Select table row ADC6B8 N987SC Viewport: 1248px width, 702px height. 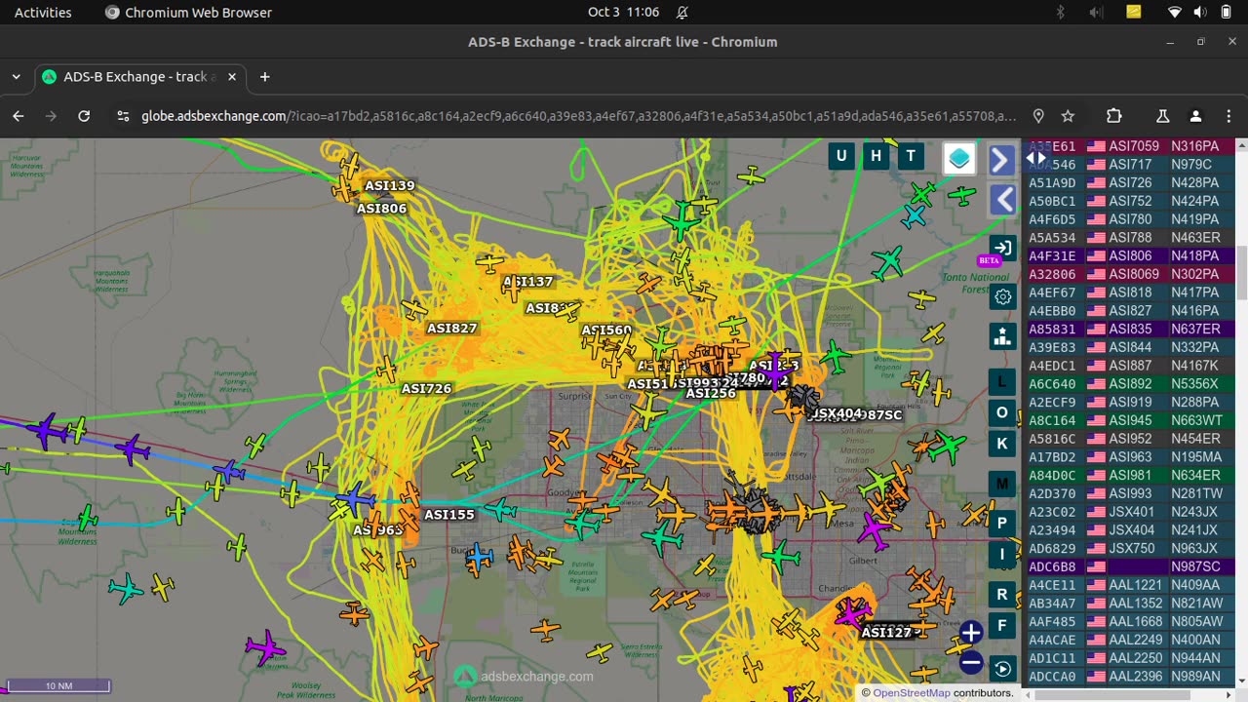click(x=1131, y=566)
